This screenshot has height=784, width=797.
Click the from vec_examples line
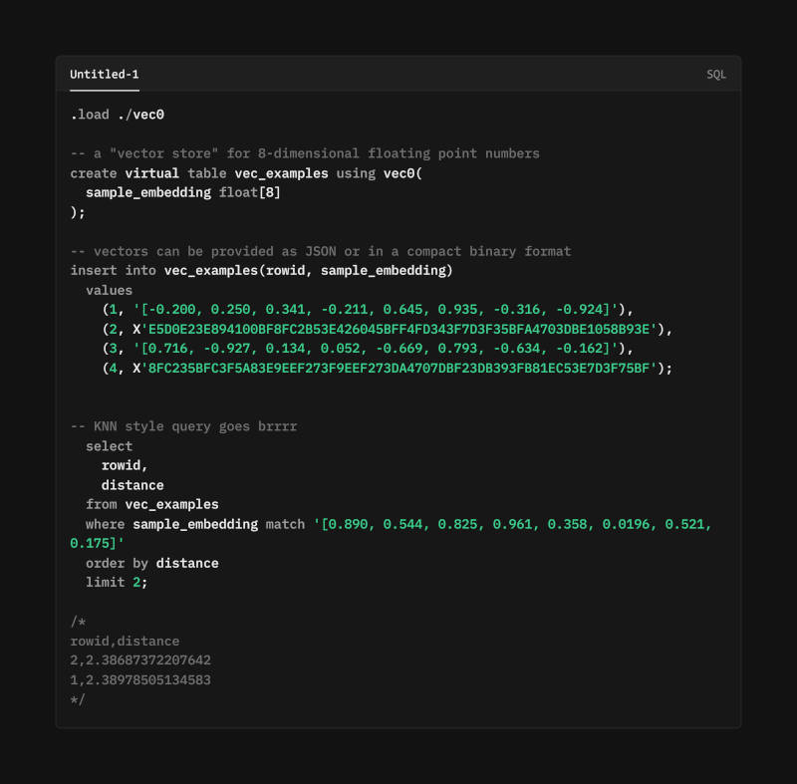coord(152,504)
